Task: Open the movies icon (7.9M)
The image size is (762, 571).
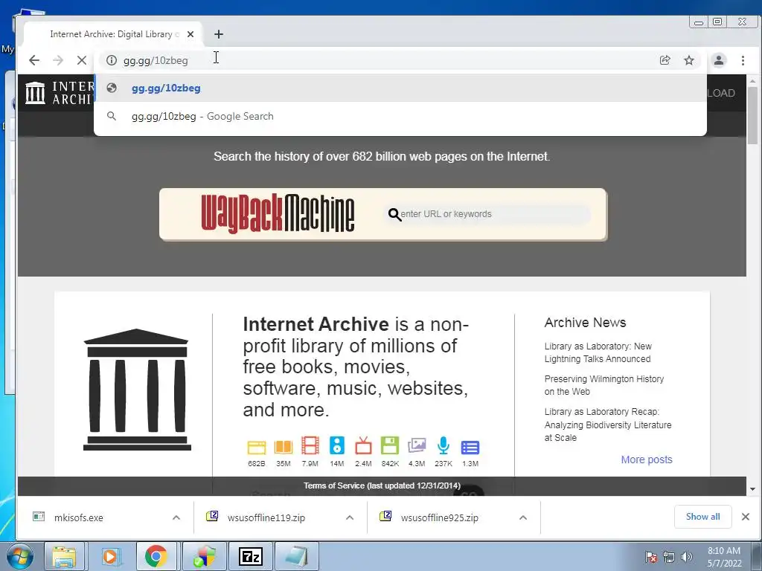Action: coord(310,446)
